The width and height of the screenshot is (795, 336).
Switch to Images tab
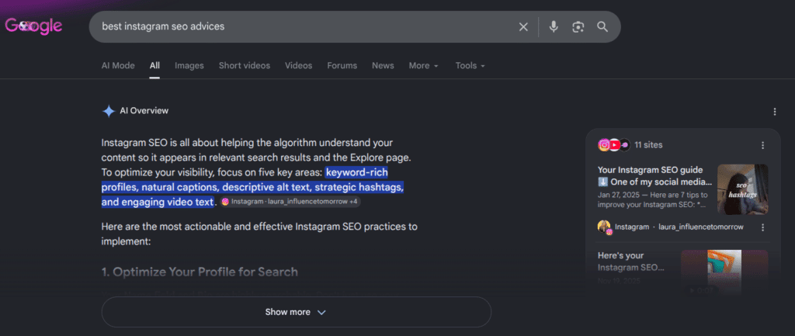click(x=189, y=65)
